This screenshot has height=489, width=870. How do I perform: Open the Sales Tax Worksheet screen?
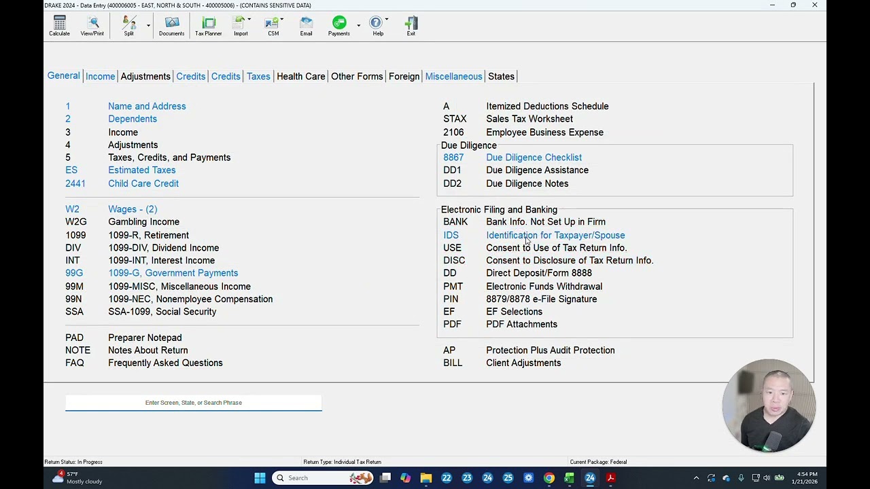(529, 119)
